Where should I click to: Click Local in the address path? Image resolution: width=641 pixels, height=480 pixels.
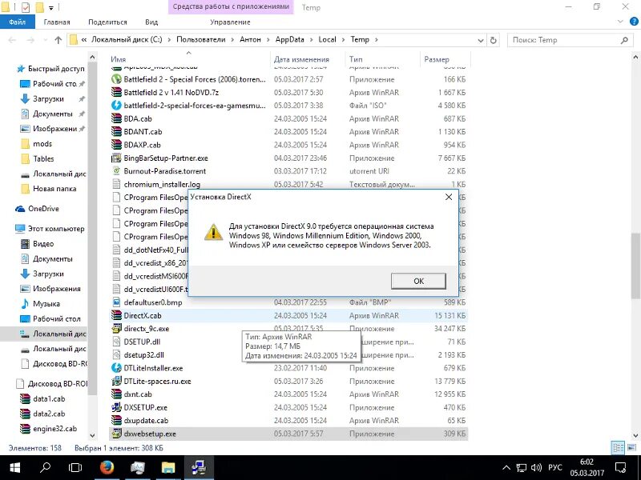pos(327,39)
